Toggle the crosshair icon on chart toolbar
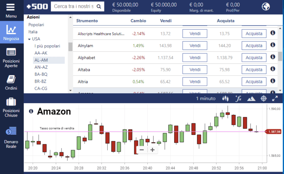This screenshot has width=284, height=174. click(264, 99)
